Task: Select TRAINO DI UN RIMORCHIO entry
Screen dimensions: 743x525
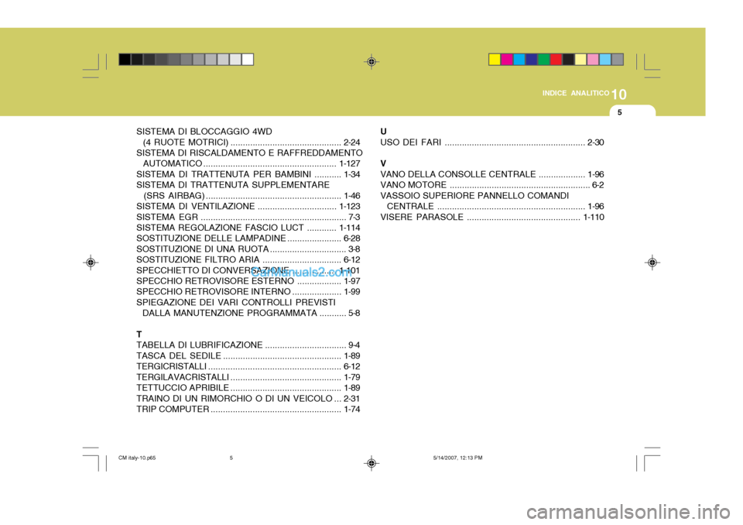Action: point(248,398)
